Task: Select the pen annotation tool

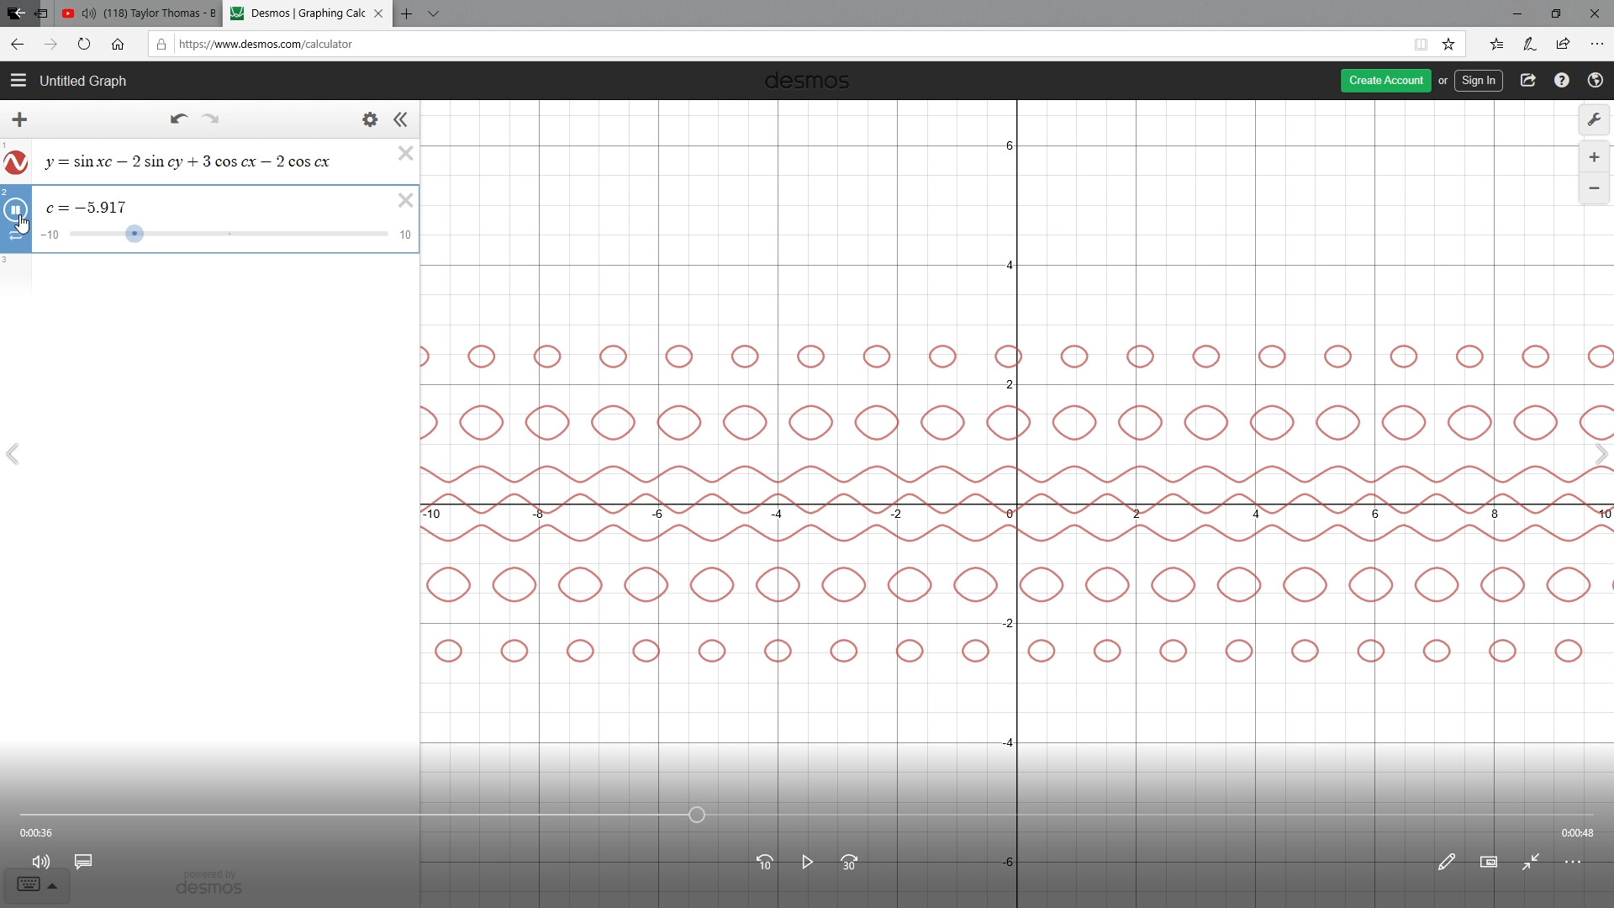Action: [x=1447, y=862]
